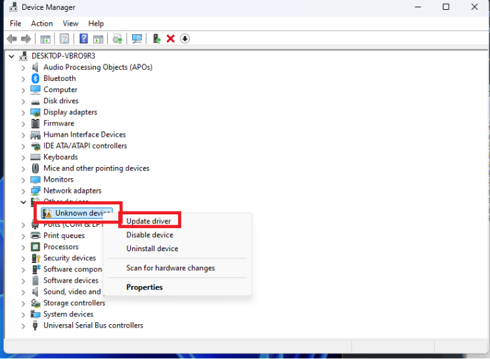Click the Bluetooth category icon

pyautogui.click(x=36, y=78)
